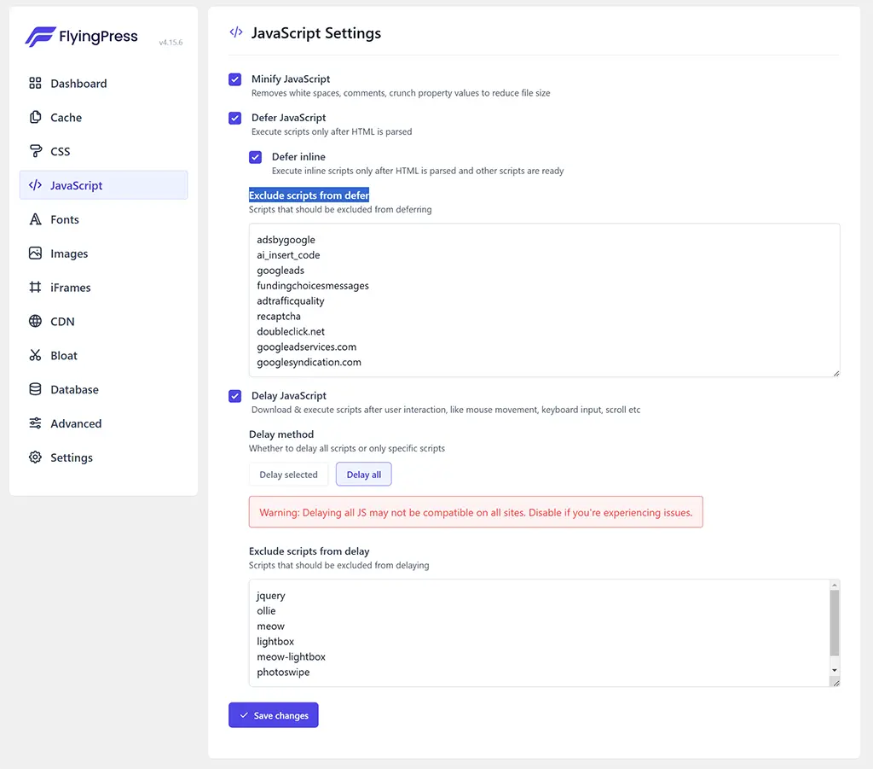Uncheck Defer JavaScript

tap(234, 118)
